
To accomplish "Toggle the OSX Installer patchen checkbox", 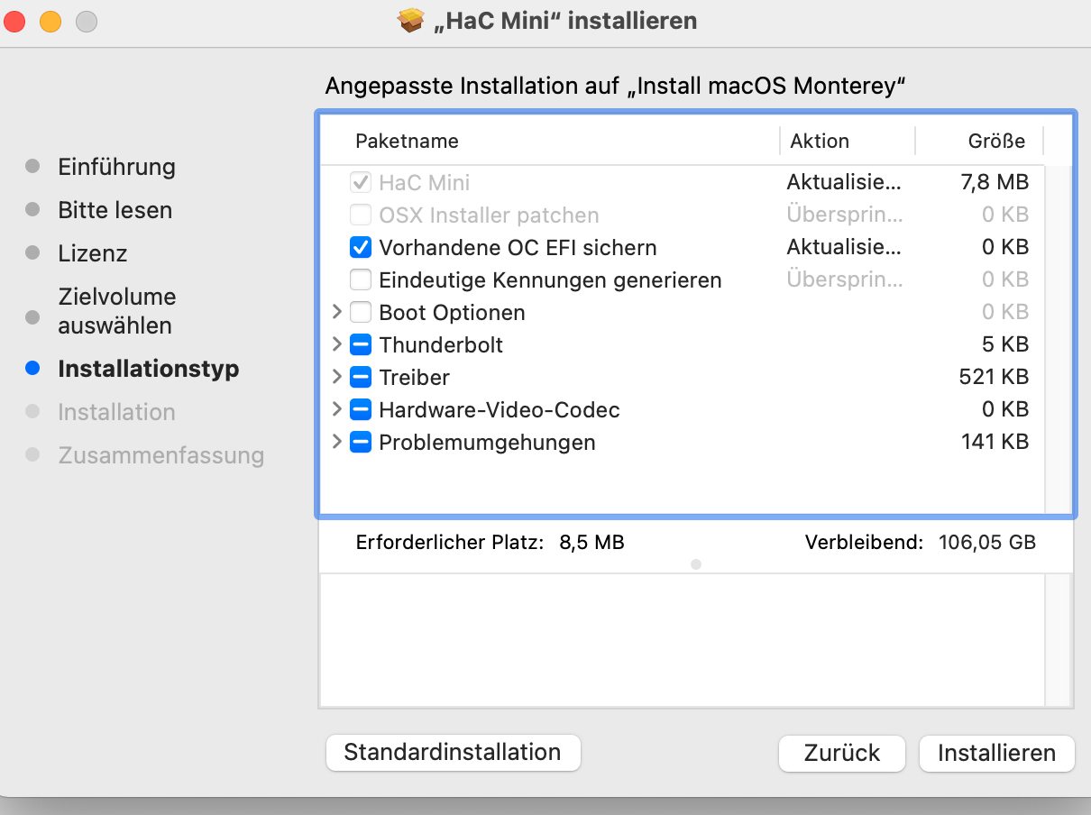I will (361, 215).
